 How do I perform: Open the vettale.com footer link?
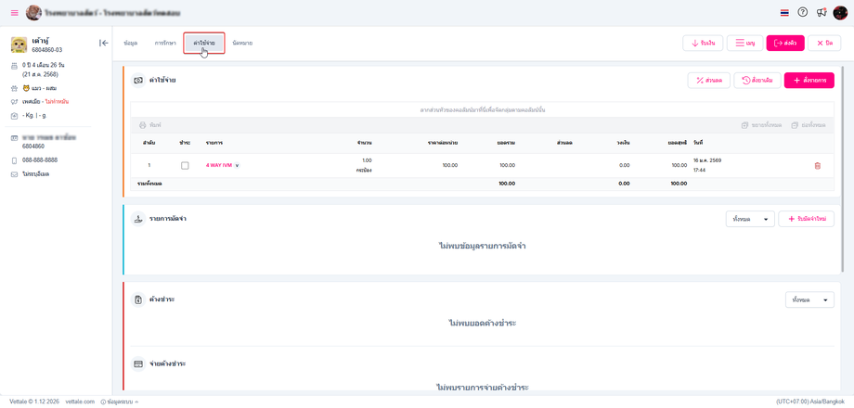click(x=80, y=402)
